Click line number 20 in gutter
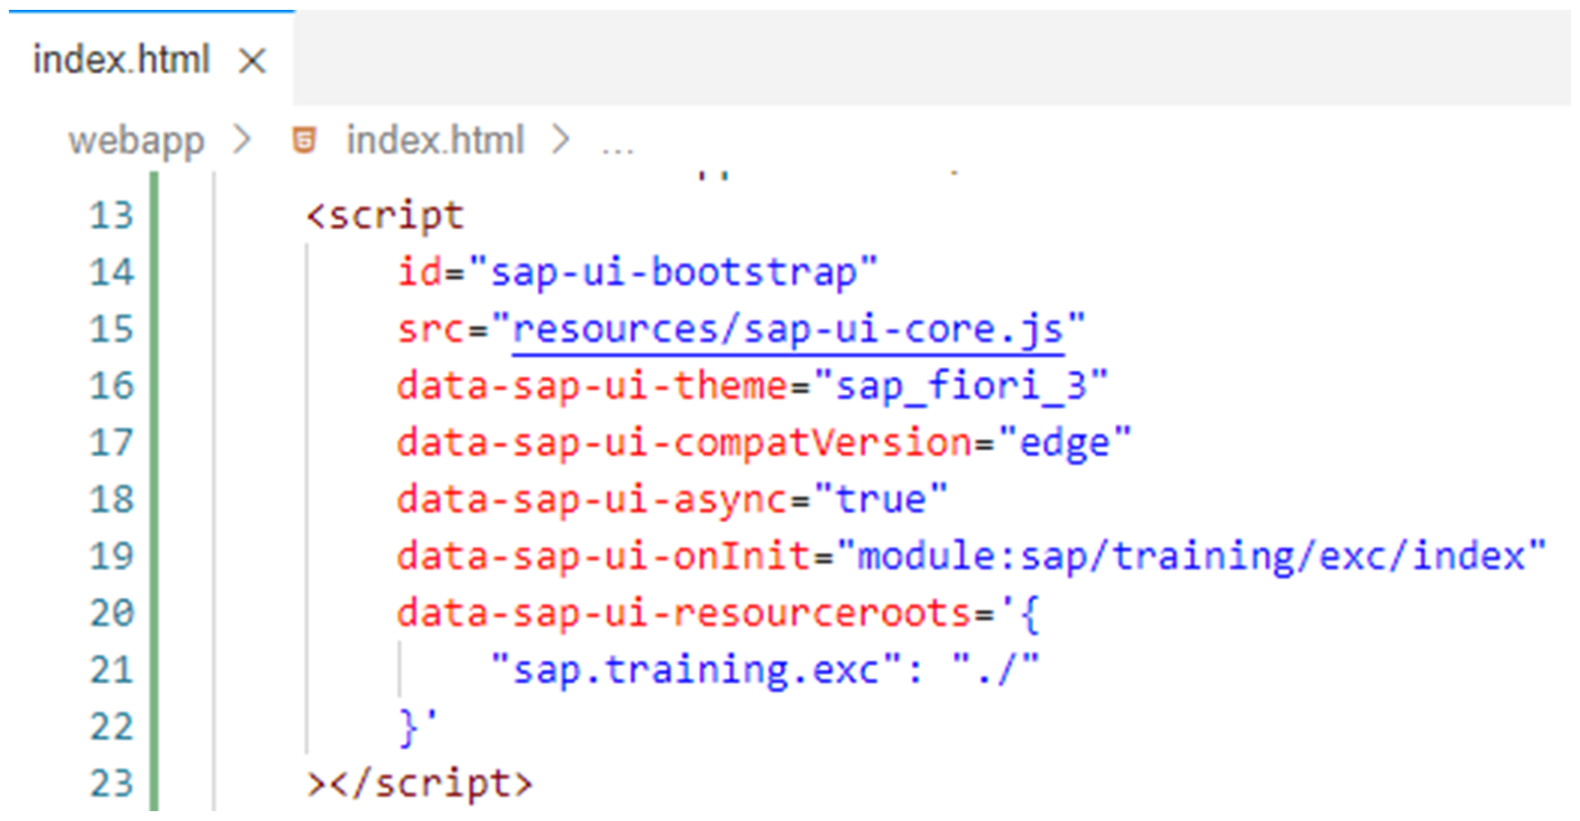Image resolution: width=1580 pixels, height=821 pixels. [111, 613]
